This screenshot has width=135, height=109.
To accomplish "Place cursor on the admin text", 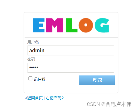I will pos(37,50).
